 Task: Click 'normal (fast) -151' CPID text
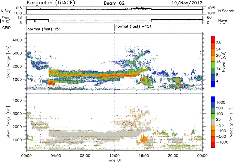point(133,26)
